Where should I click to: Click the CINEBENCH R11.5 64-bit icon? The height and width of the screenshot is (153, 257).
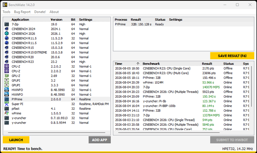point(6,43)
